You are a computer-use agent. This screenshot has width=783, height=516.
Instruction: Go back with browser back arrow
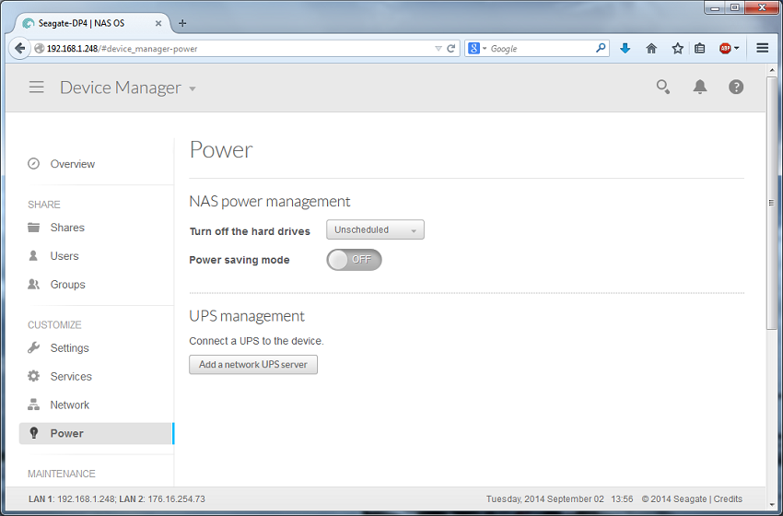[19, 49]
